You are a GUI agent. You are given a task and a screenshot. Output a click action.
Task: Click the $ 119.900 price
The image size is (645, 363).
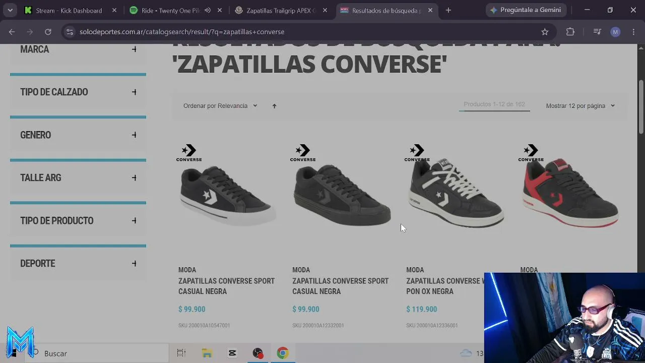[422, 309]
